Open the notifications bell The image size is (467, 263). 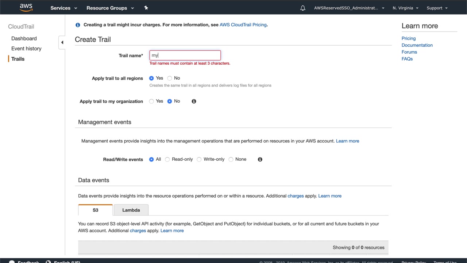click(303, 8)
